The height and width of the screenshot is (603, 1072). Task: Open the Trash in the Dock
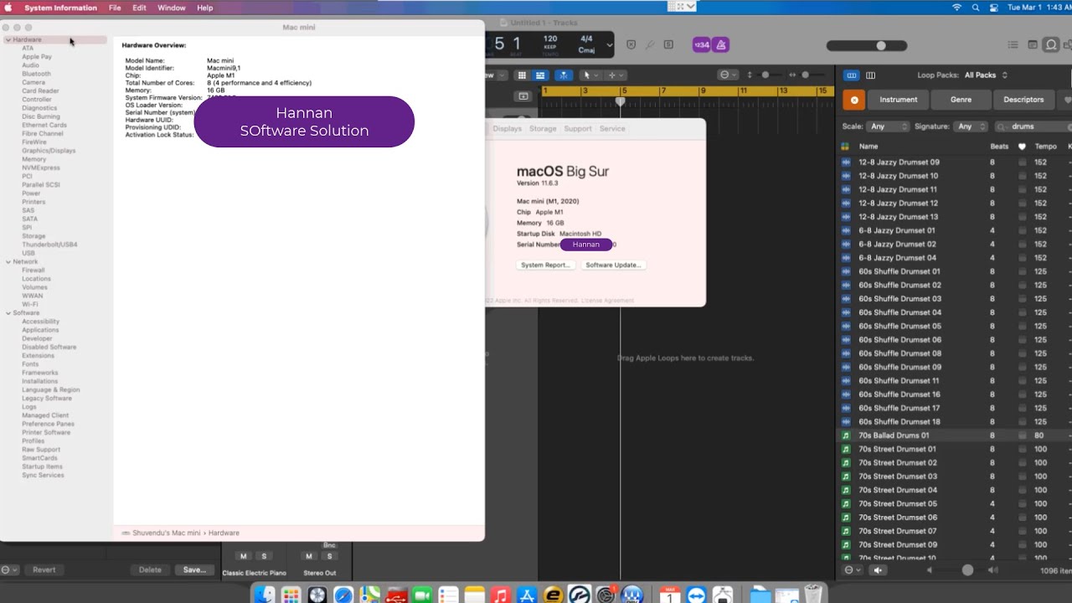tap(812, 595)
